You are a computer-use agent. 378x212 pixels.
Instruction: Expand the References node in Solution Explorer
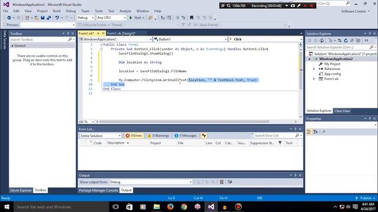(314, 69)
